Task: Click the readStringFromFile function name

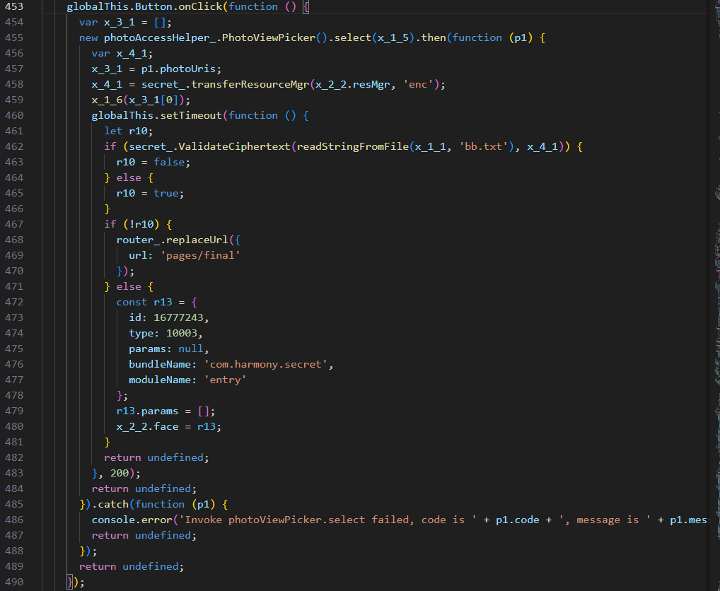Action: [x=350, y=146]
